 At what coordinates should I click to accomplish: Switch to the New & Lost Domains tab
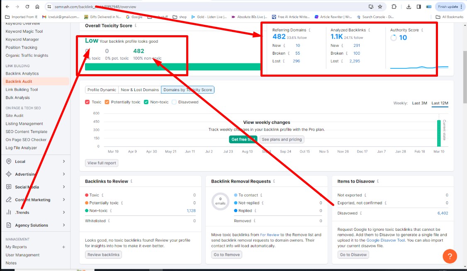[140, 90]
